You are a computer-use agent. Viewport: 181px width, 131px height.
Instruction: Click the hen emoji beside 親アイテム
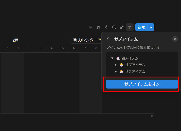pos(118,58)
